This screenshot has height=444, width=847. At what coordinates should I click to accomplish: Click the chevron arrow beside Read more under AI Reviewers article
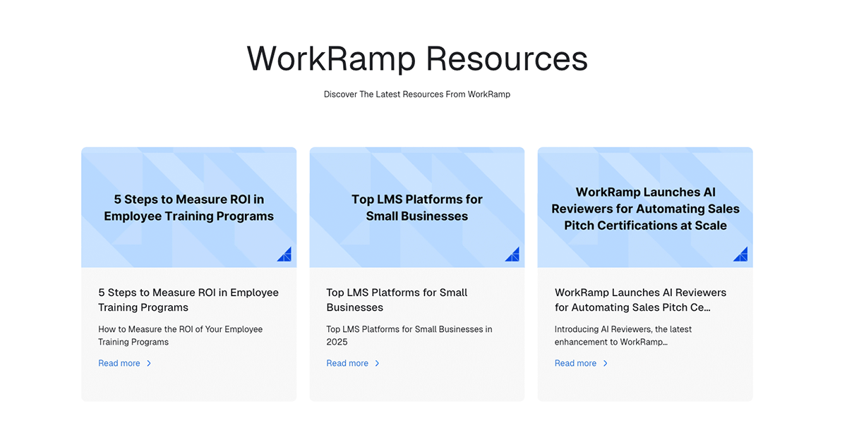pyautogui.click(x=605, y=364)
